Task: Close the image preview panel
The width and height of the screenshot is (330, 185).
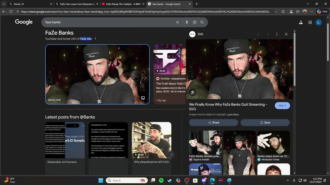Action: point(286,34)
